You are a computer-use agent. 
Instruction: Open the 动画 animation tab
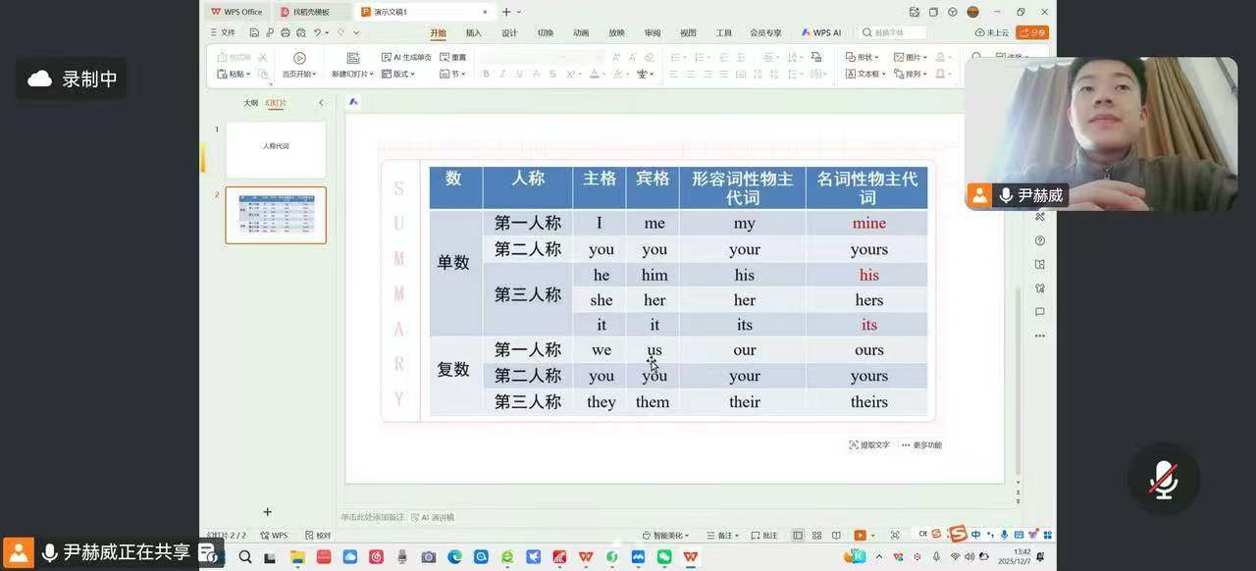pyautogui.click(x=581, y=32)
